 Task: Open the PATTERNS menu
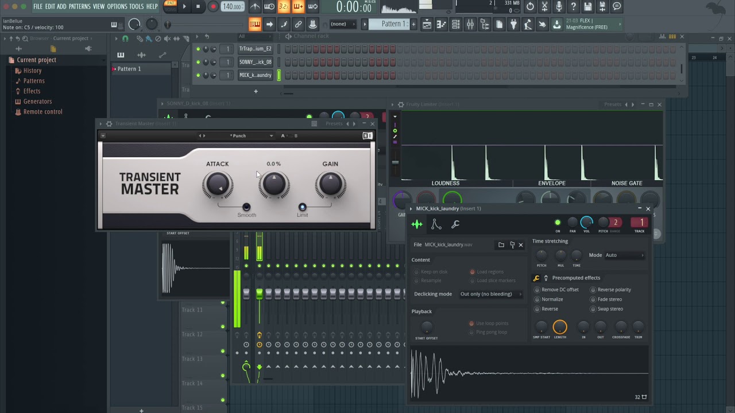[79, 6]
